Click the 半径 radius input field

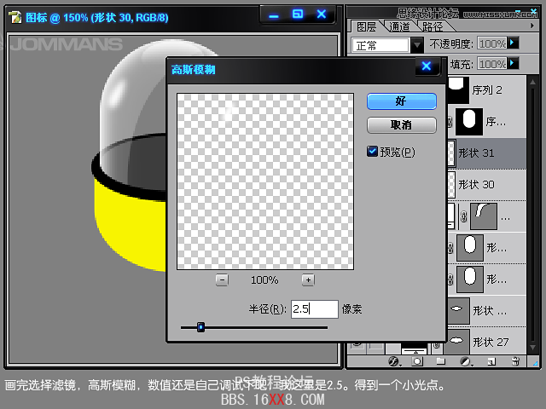click(313, 308)
